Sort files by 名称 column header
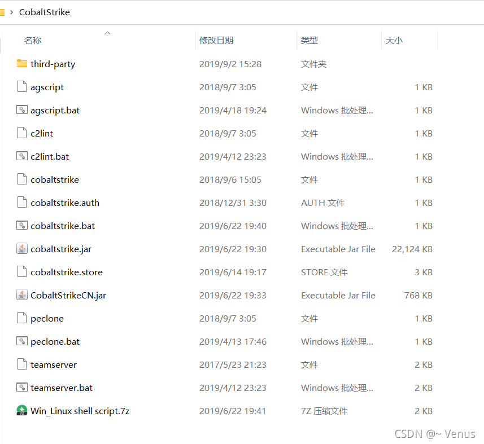Screen dimensions: 484x444 coord(33,41)
